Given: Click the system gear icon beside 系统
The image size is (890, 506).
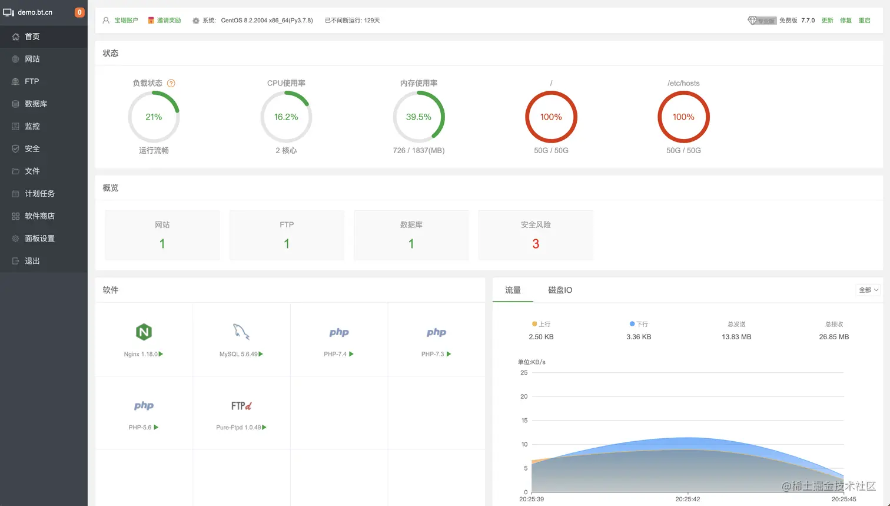Looking at the screenshot, I should coord(196,21).
